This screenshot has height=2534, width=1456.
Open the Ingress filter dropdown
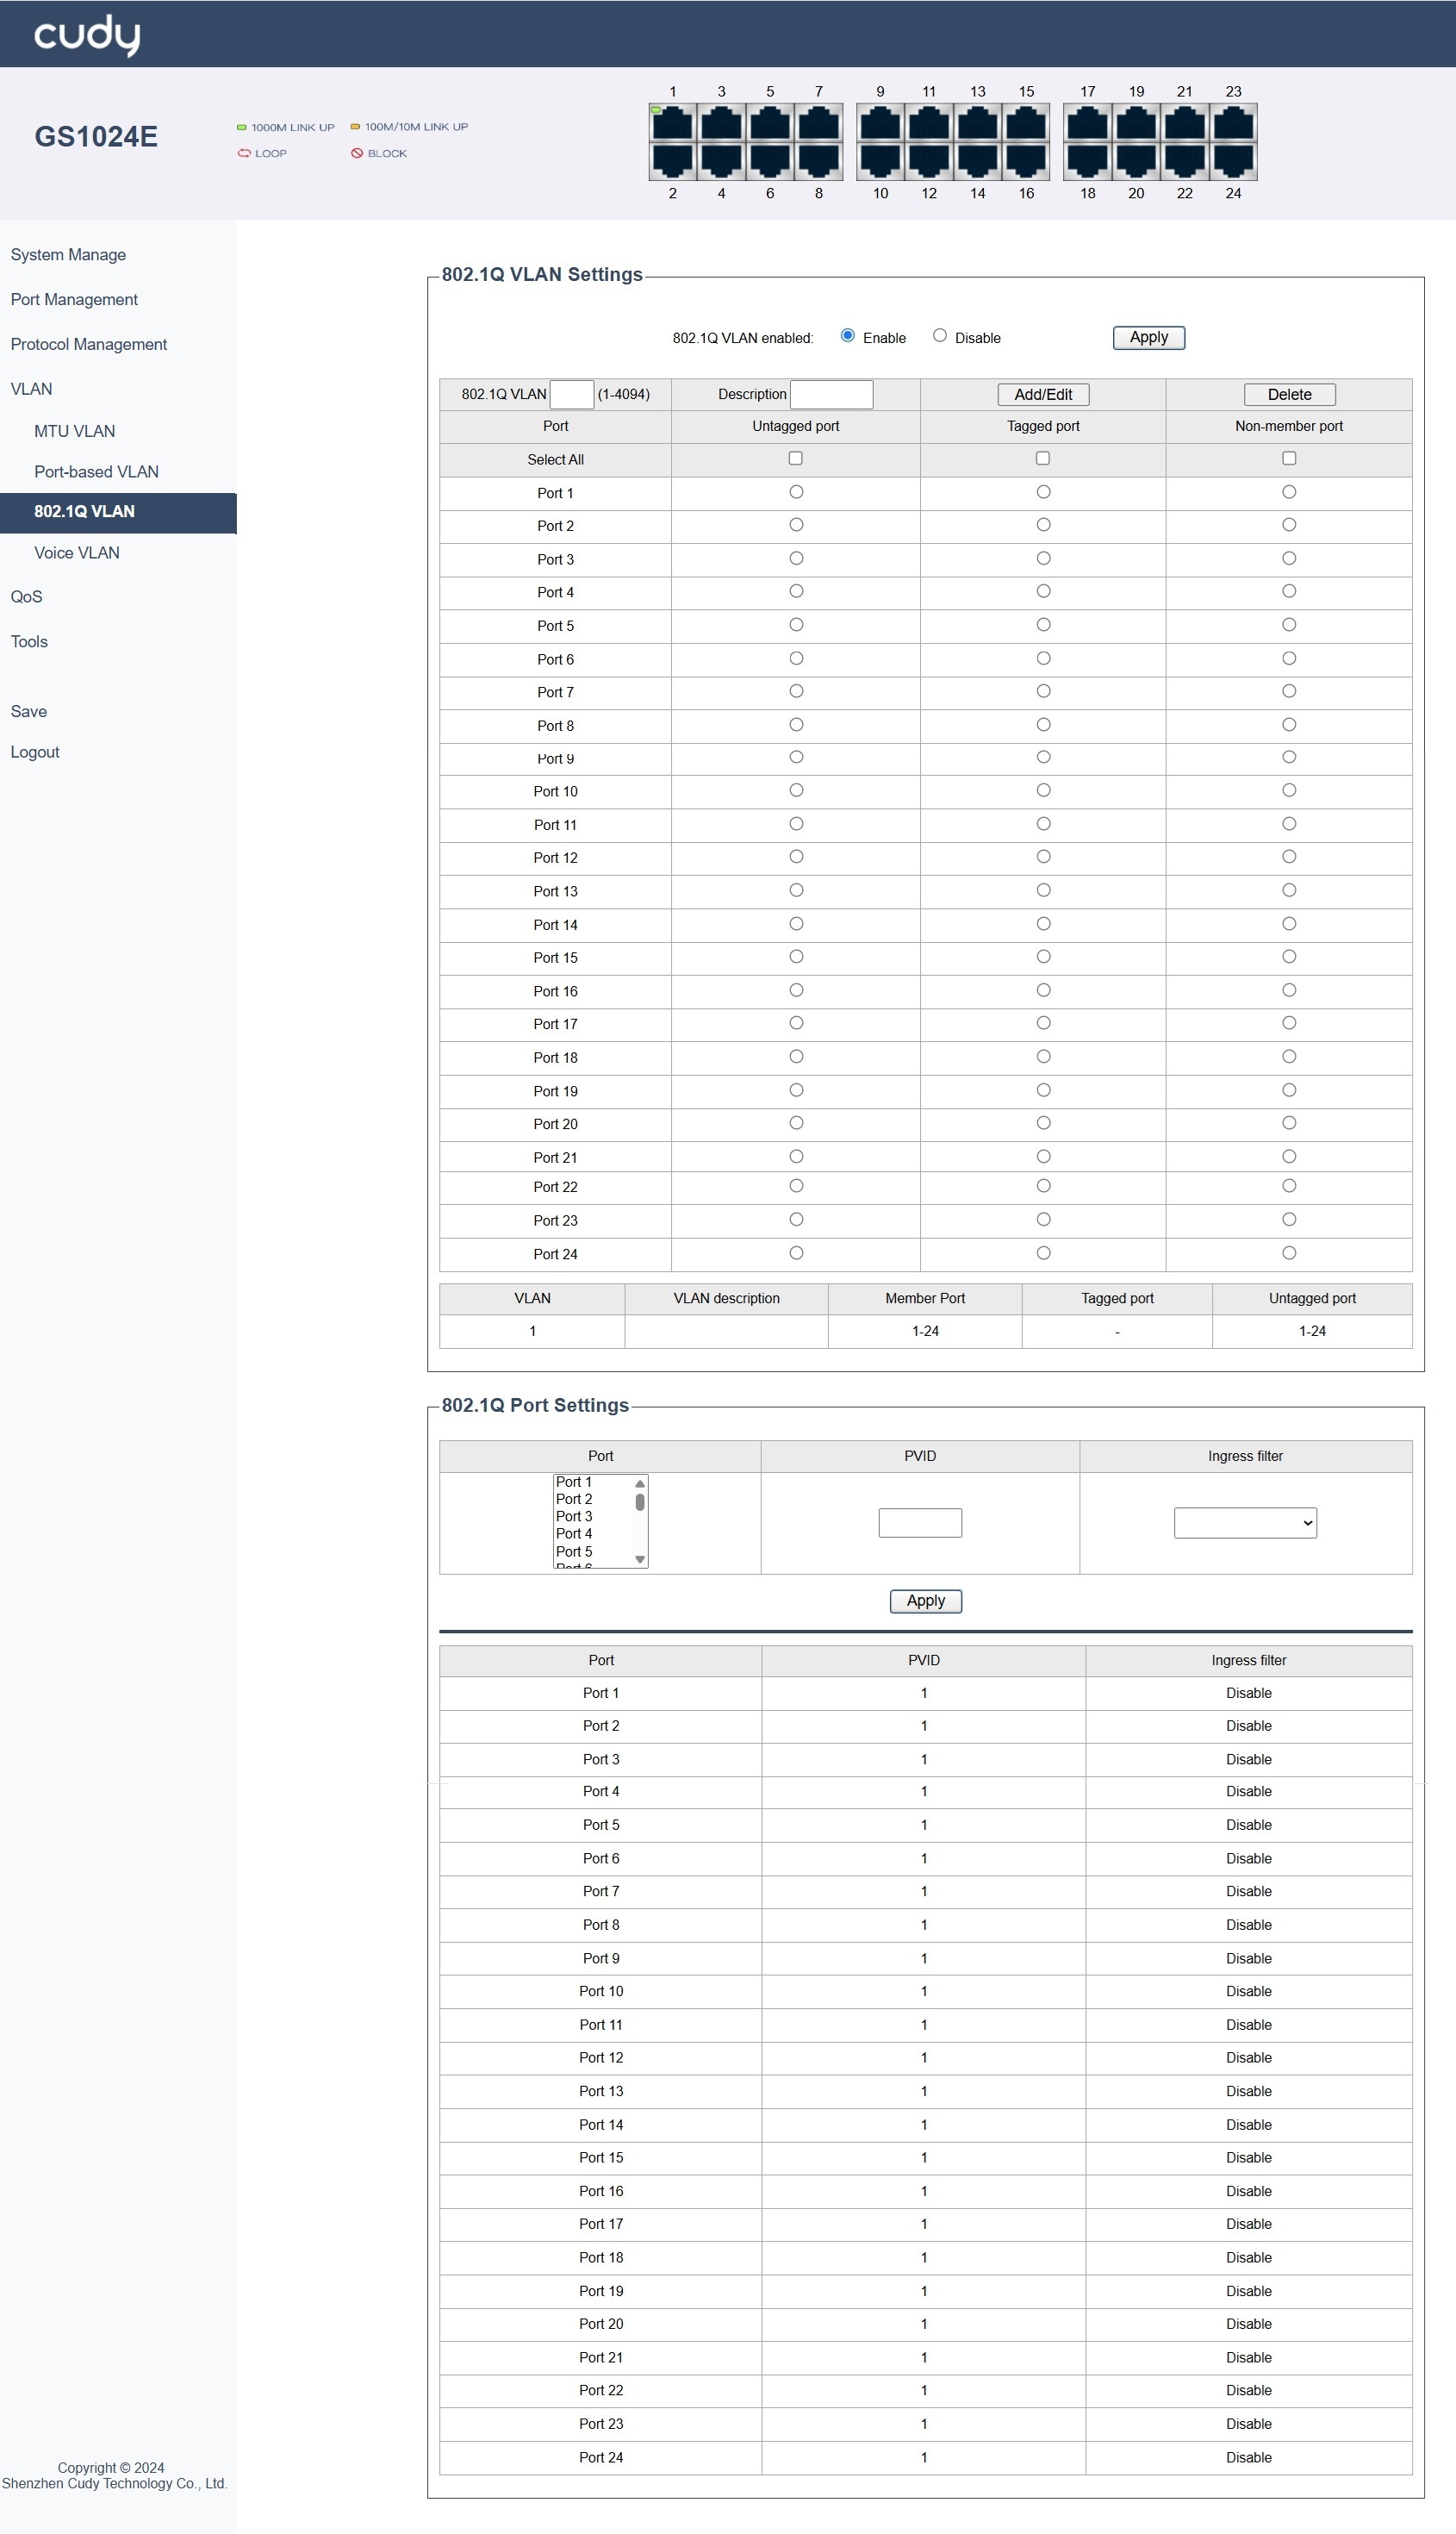(x=1245, y=1523)
